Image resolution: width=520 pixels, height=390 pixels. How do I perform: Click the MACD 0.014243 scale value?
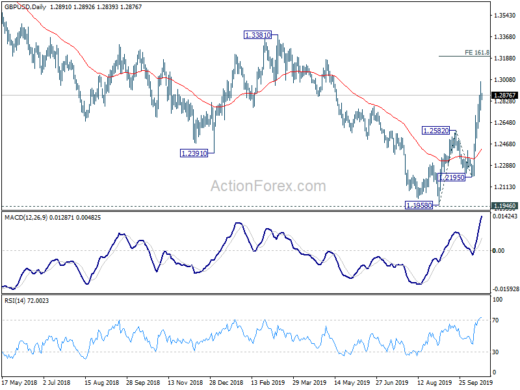click(x=505, y=216)
